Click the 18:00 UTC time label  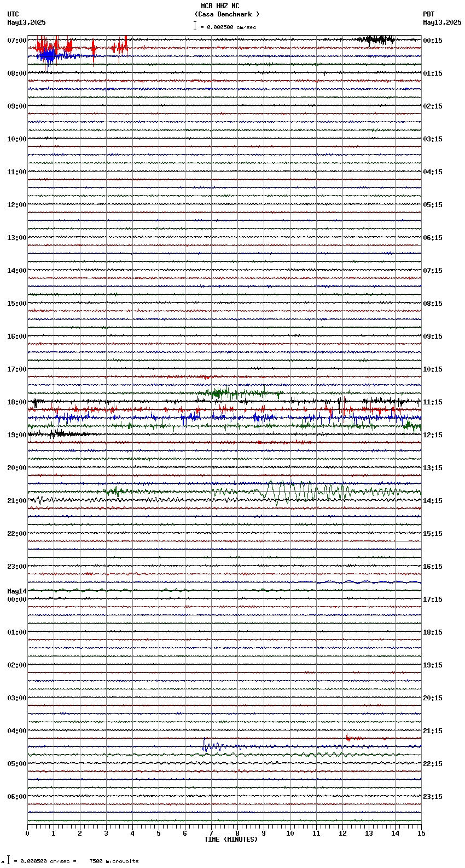[17, 402]
